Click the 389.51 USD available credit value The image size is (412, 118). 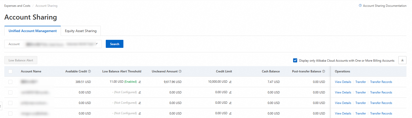click(83, 82)
